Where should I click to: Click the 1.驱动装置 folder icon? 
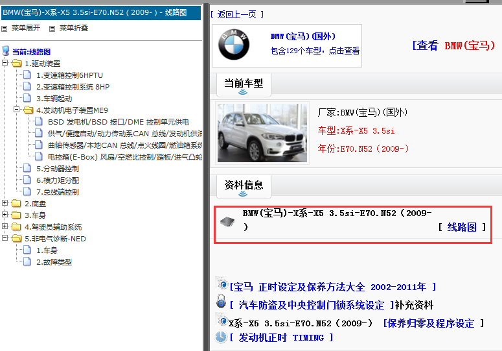(16, 63)
